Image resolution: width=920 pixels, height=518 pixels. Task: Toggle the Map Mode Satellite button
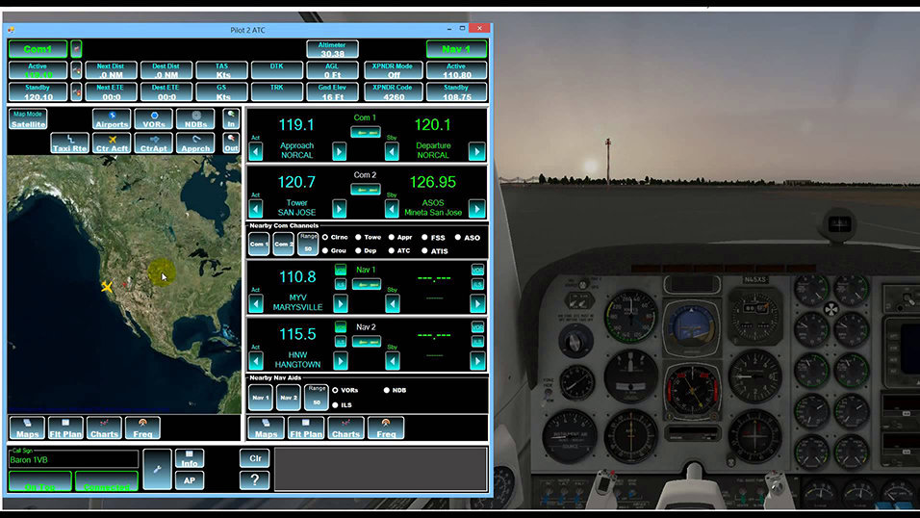28,119
